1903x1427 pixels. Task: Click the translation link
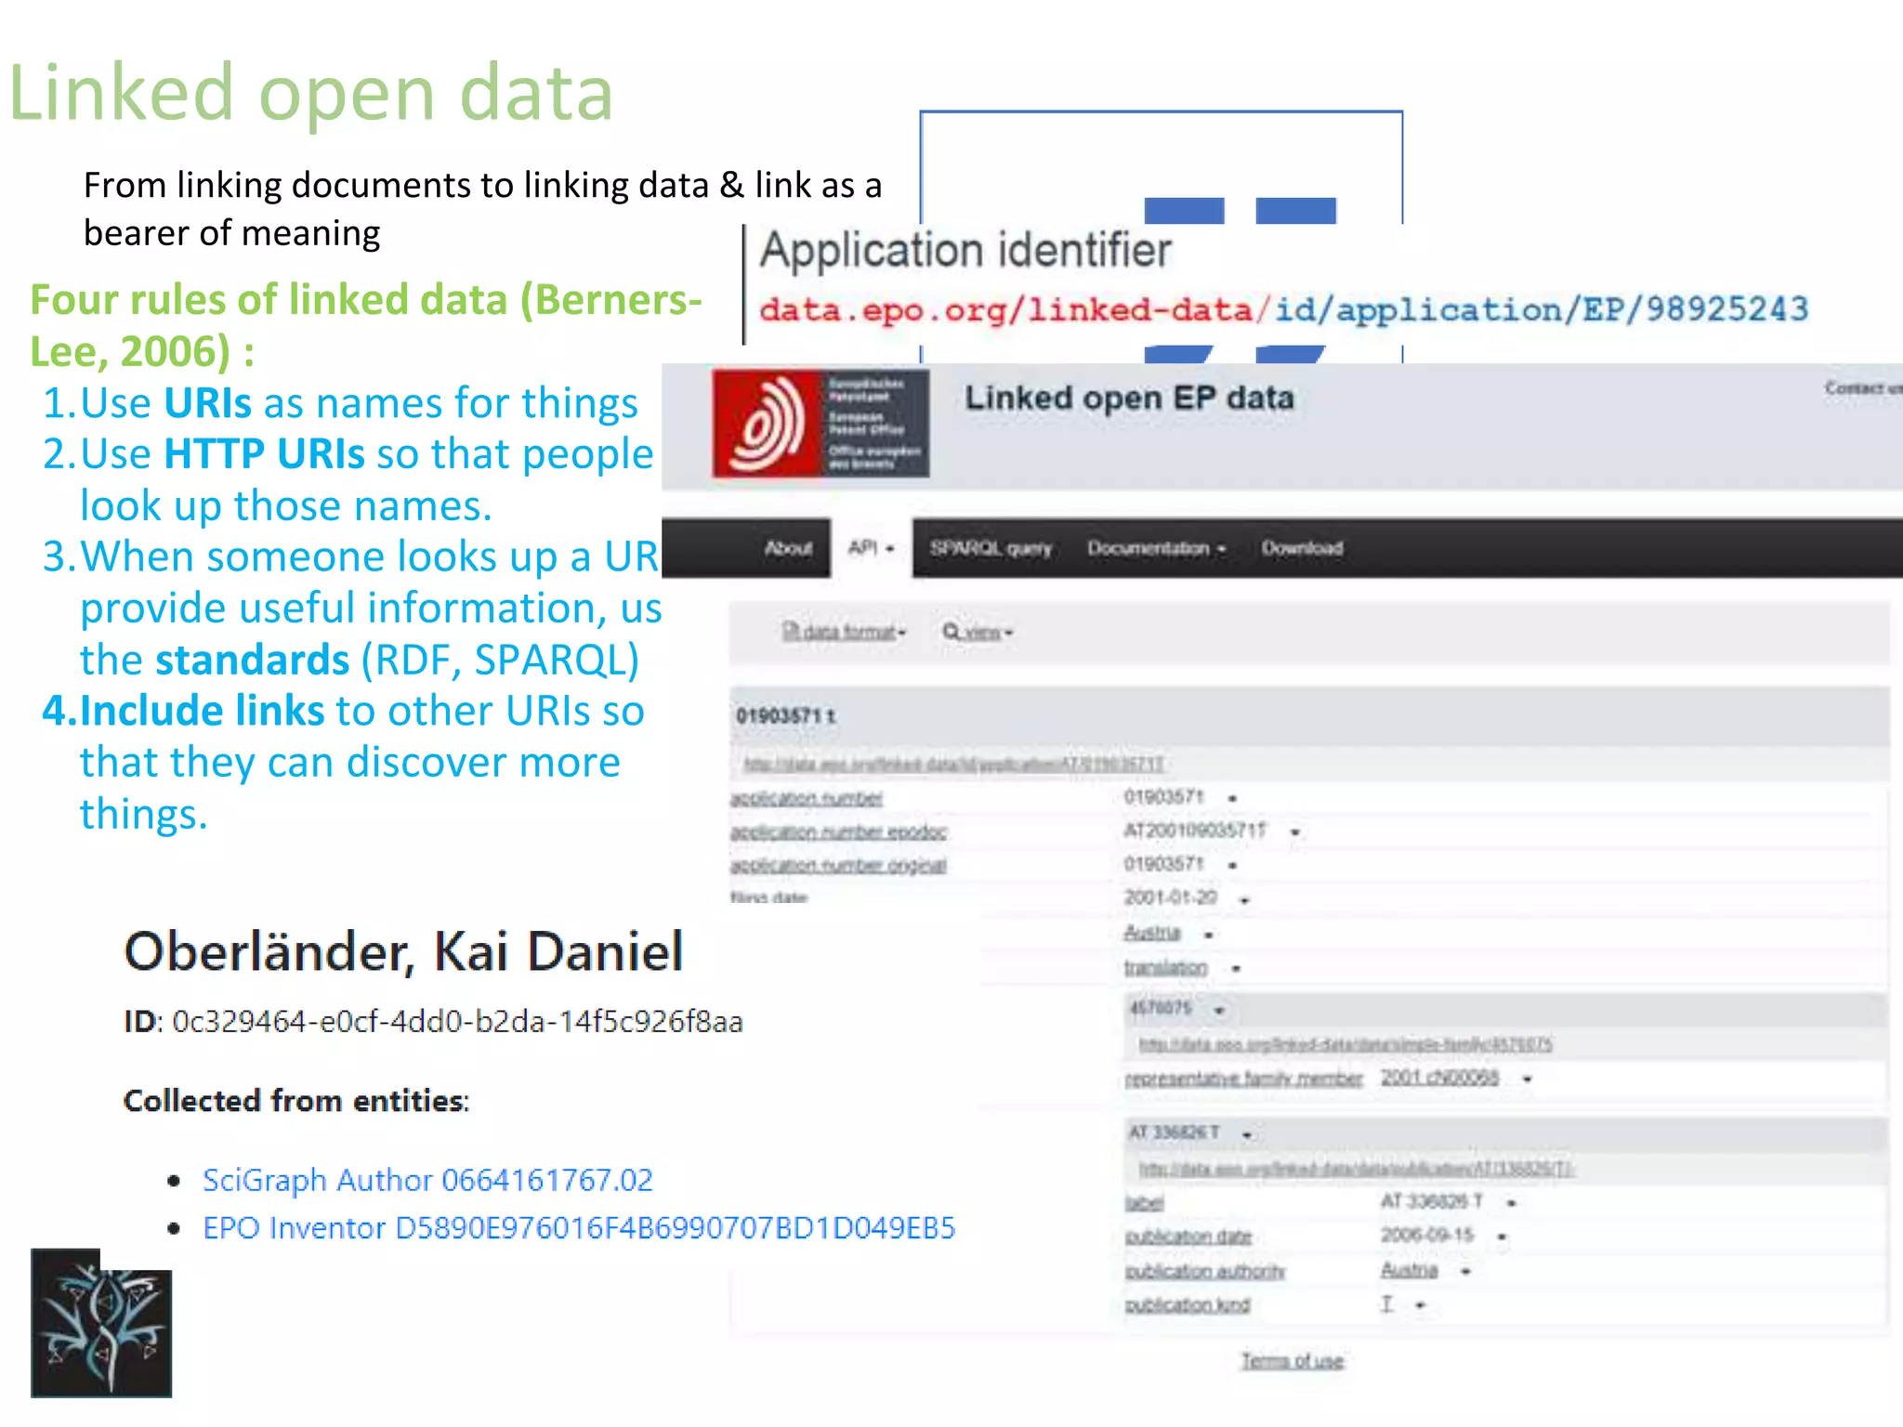1165,967
